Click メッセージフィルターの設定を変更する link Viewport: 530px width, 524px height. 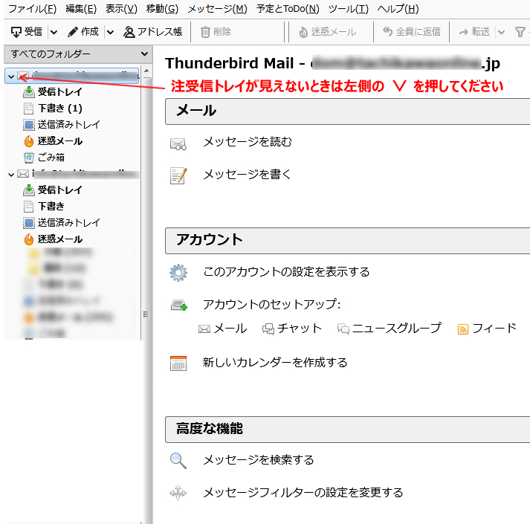point(303,493)
